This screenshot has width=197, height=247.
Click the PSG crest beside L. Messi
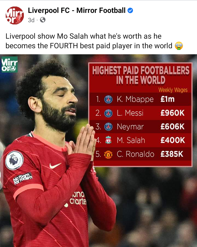pyautogui.click(x=108, y=113)
